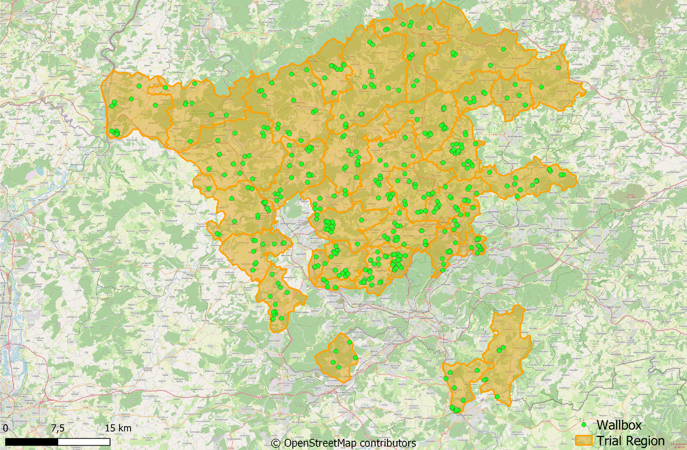Click the Metz city label
Viewport: 687px width, 450px height.
(9, 407)
